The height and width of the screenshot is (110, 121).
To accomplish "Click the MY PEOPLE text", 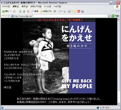I will tap(77, 86).
